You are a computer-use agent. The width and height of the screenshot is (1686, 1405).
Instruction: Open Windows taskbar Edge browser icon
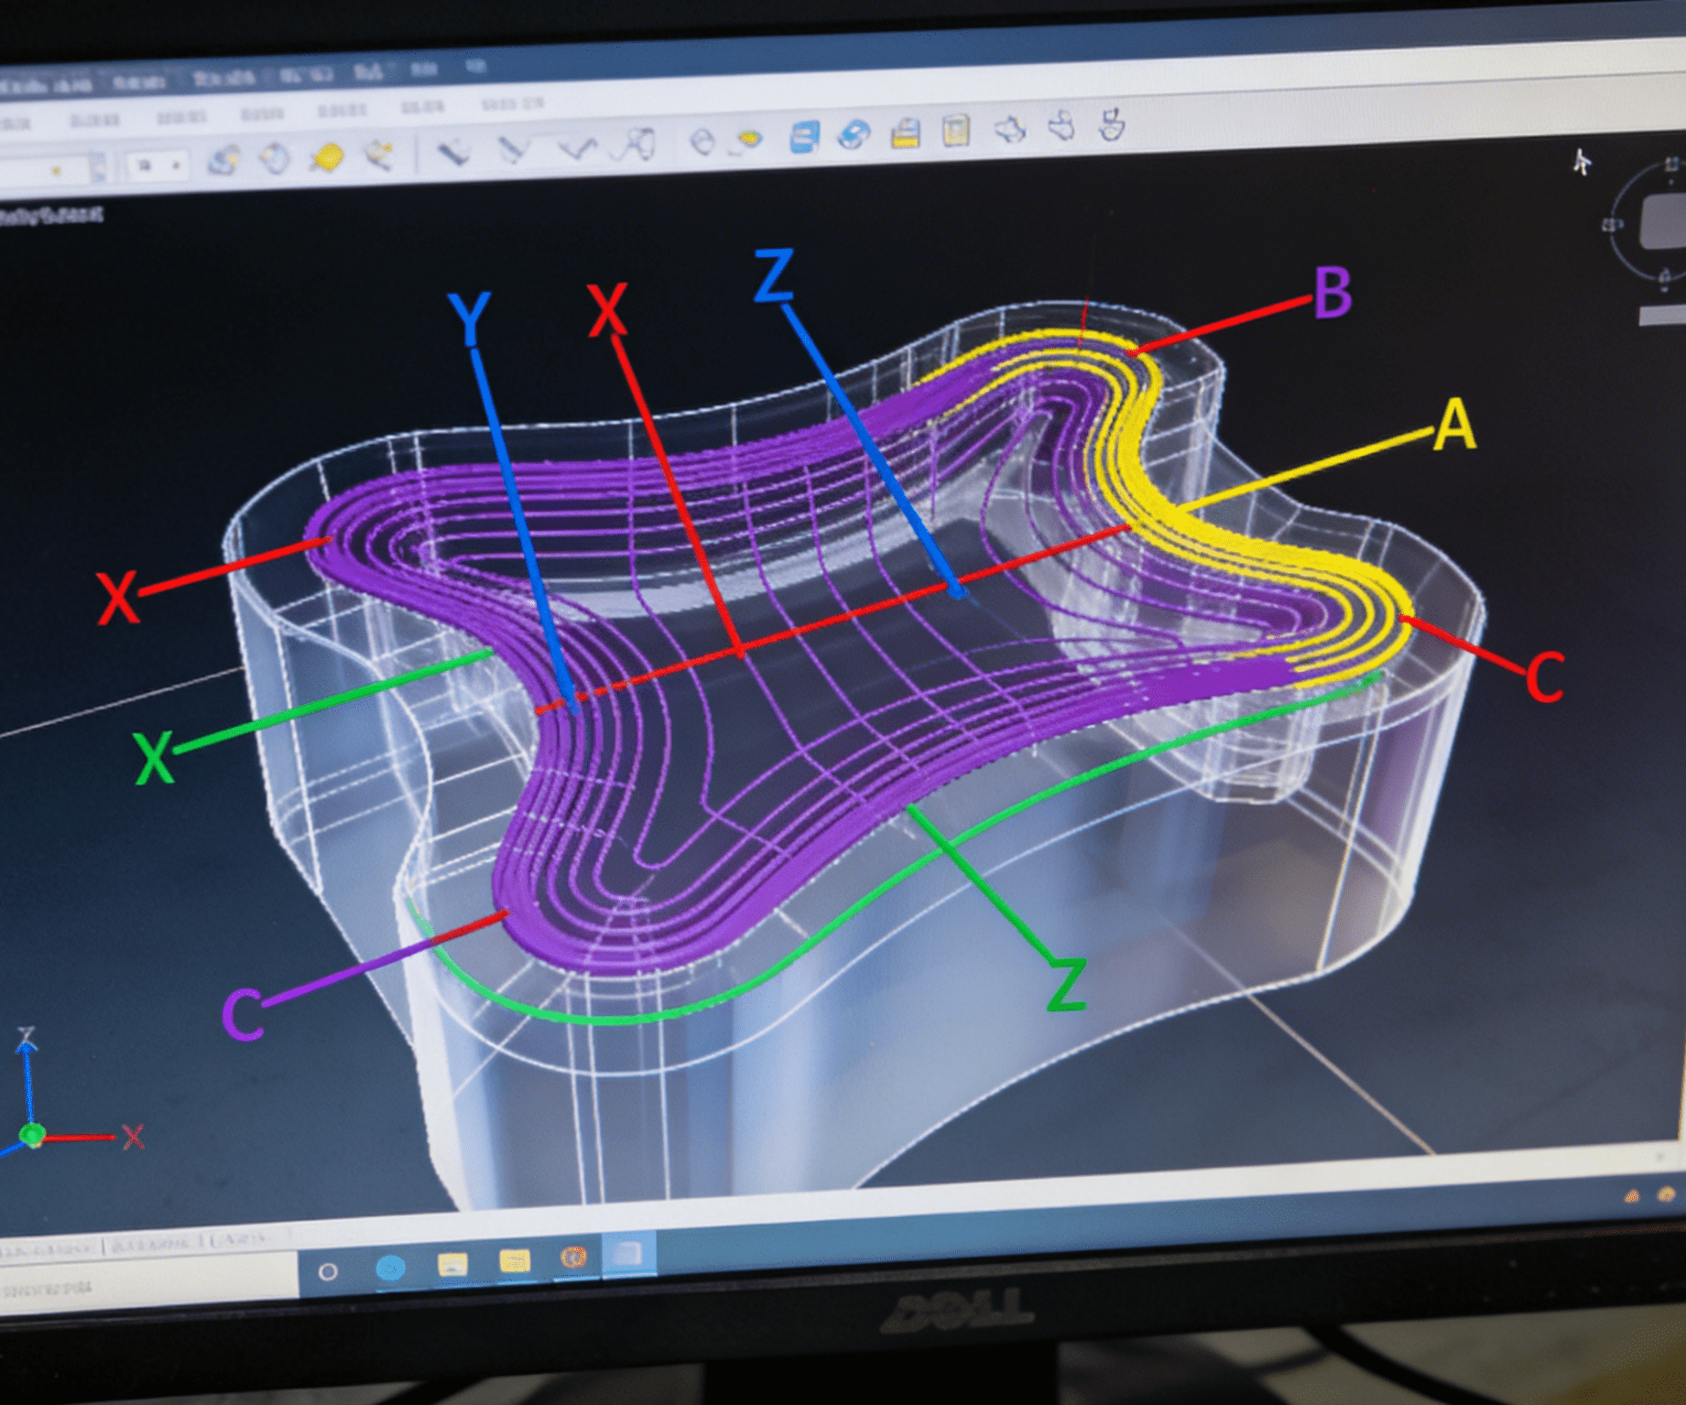click(x=391, y=1268)
